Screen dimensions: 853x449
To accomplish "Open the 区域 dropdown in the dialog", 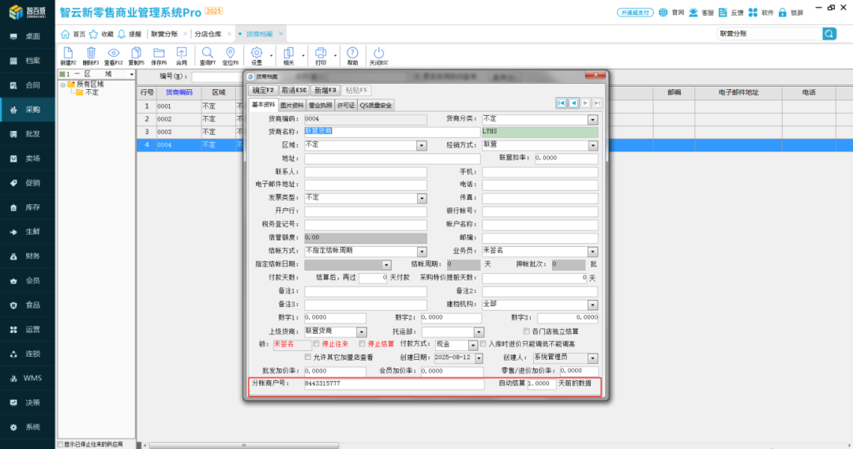I will click(x=421, y=146).
